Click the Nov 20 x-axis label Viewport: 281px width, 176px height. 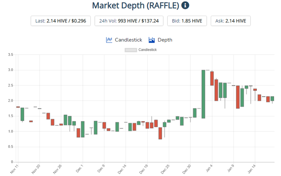pyautogui.click(x=35, y=169)
